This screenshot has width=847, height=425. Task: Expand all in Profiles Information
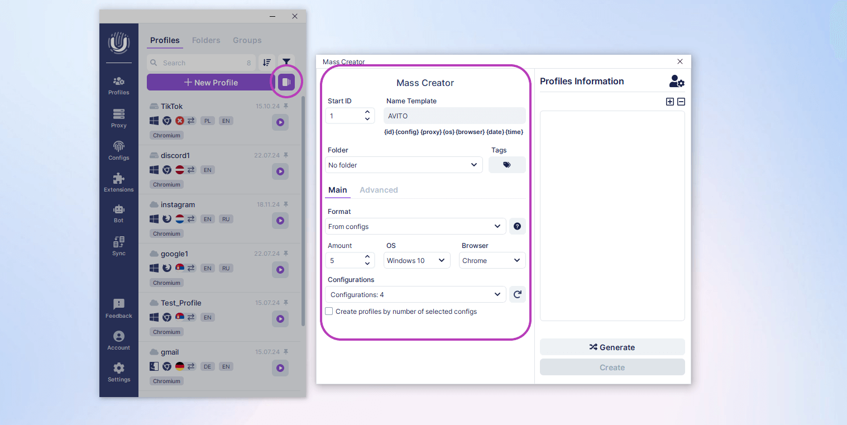(670, 102)
